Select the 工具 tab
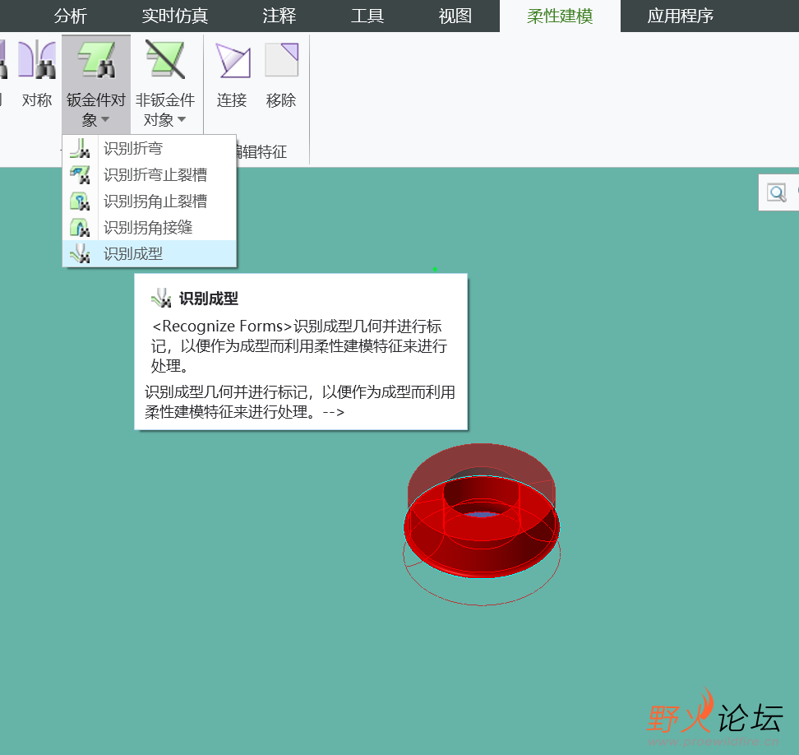Image resolution: width=799 pixels, height=755 pixels. [x=367, y=16]
